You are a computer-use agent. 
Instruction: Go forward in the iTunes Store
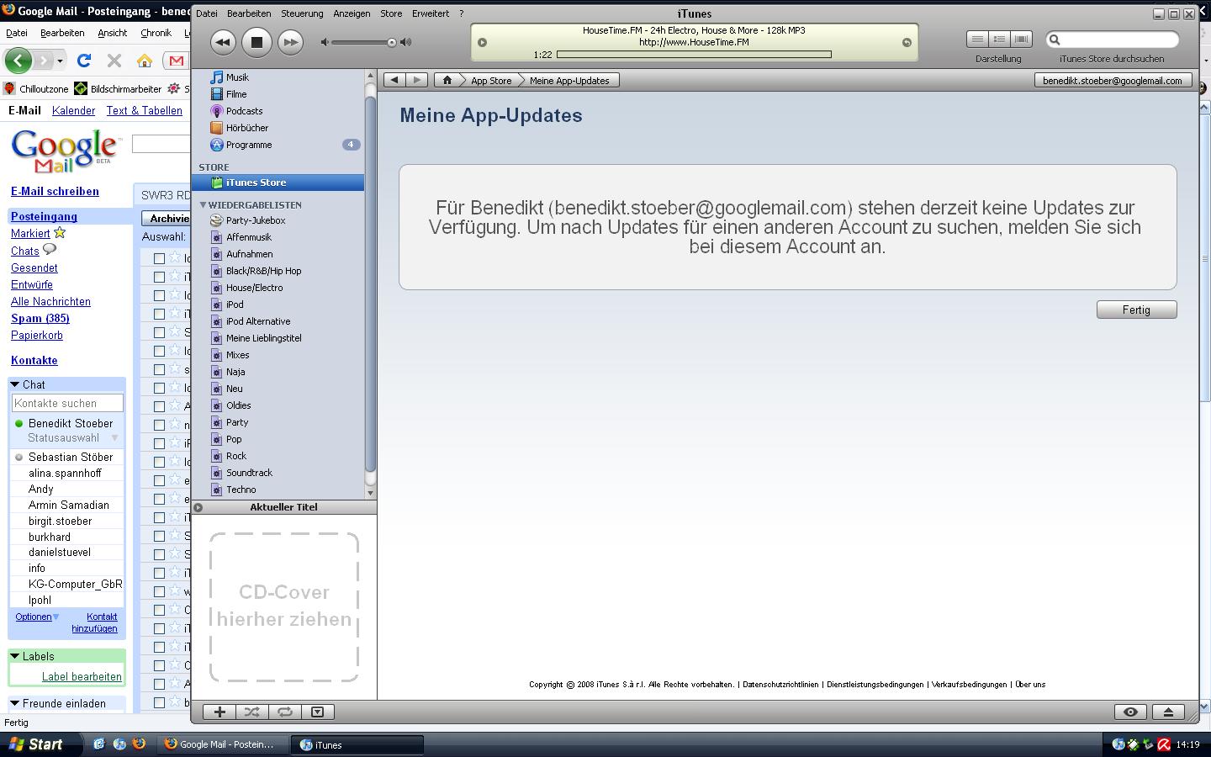pyautogui.click(x=416, y=80)
